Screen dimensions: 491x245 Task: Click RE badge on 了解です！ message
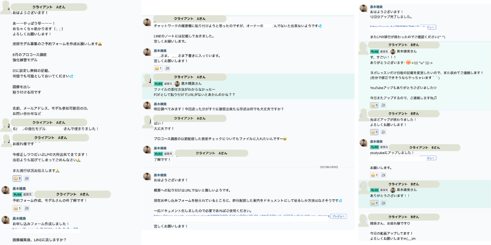click(159, 154)
